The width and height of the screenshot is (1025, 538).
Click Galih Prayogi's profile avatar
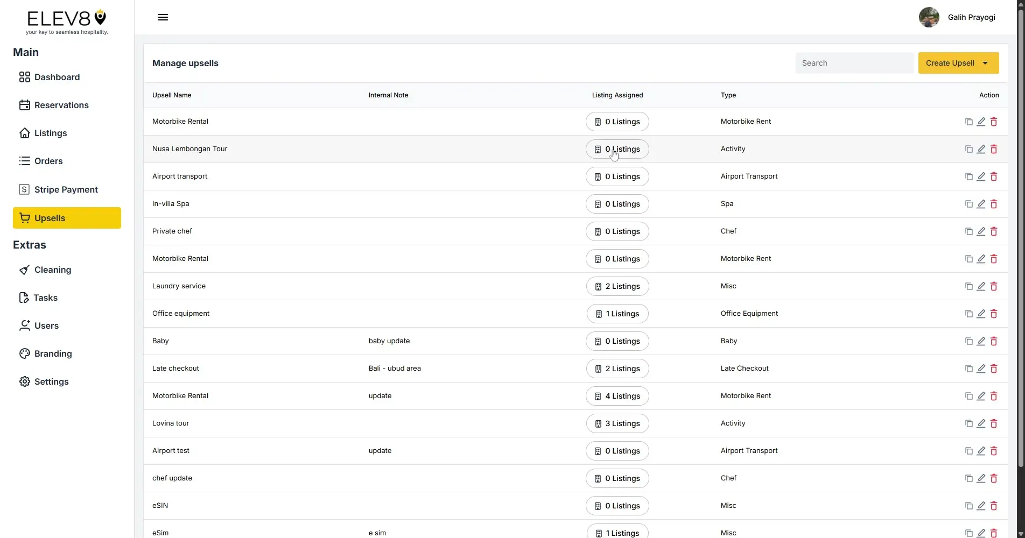(929, 17)
